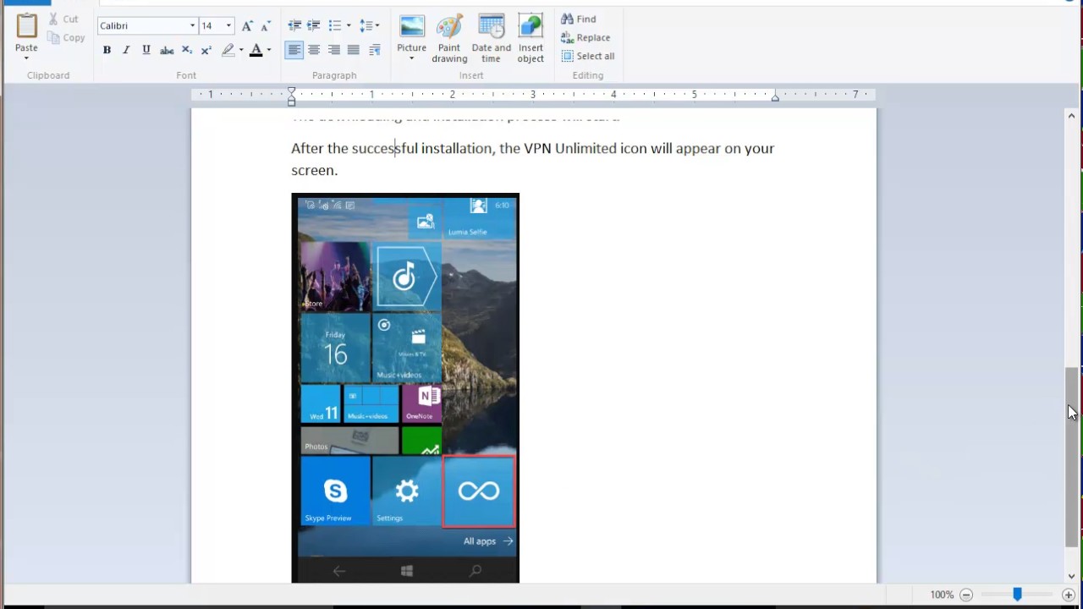Click the Paste clipboard icon
The image size is (1083, 609).
tap(26, 26)
